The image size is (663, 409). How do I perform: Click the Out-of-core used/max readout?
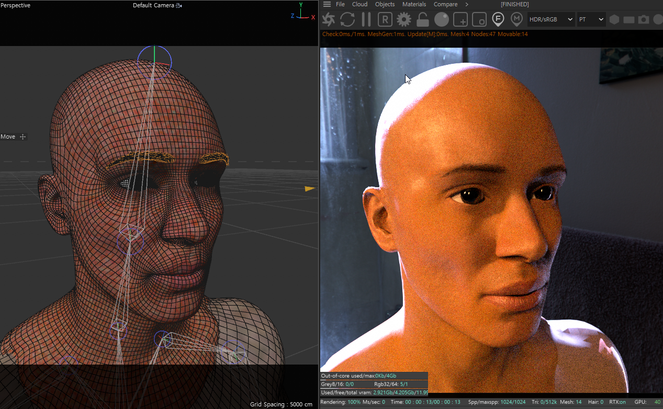click(358, 376)
